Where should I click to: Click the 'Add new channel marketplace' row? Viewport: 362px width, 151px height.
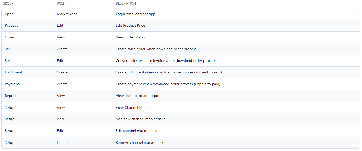tap(181, 119)
